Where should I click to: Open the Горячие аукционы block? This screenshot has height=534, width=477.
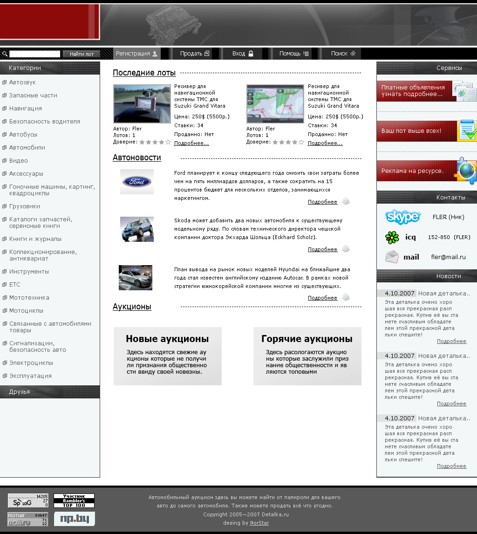point(307,356)
